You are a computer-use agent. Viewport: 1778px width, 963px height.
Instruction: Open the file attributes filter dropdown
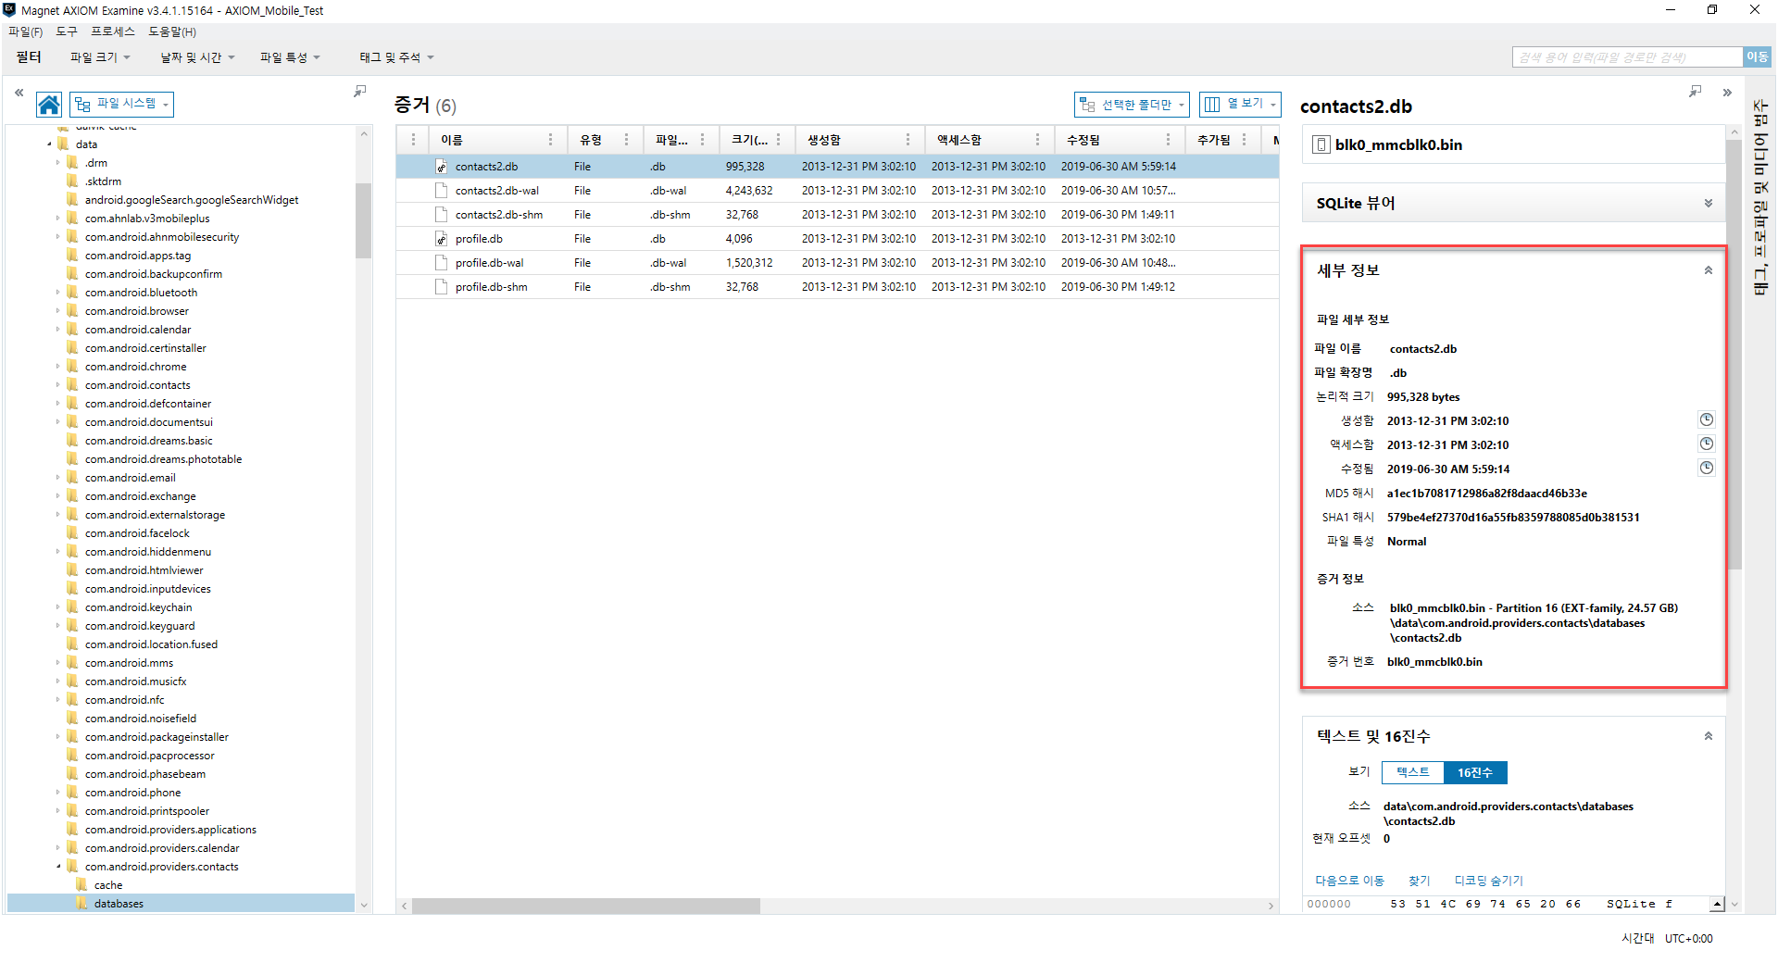[x=290, y=57]
